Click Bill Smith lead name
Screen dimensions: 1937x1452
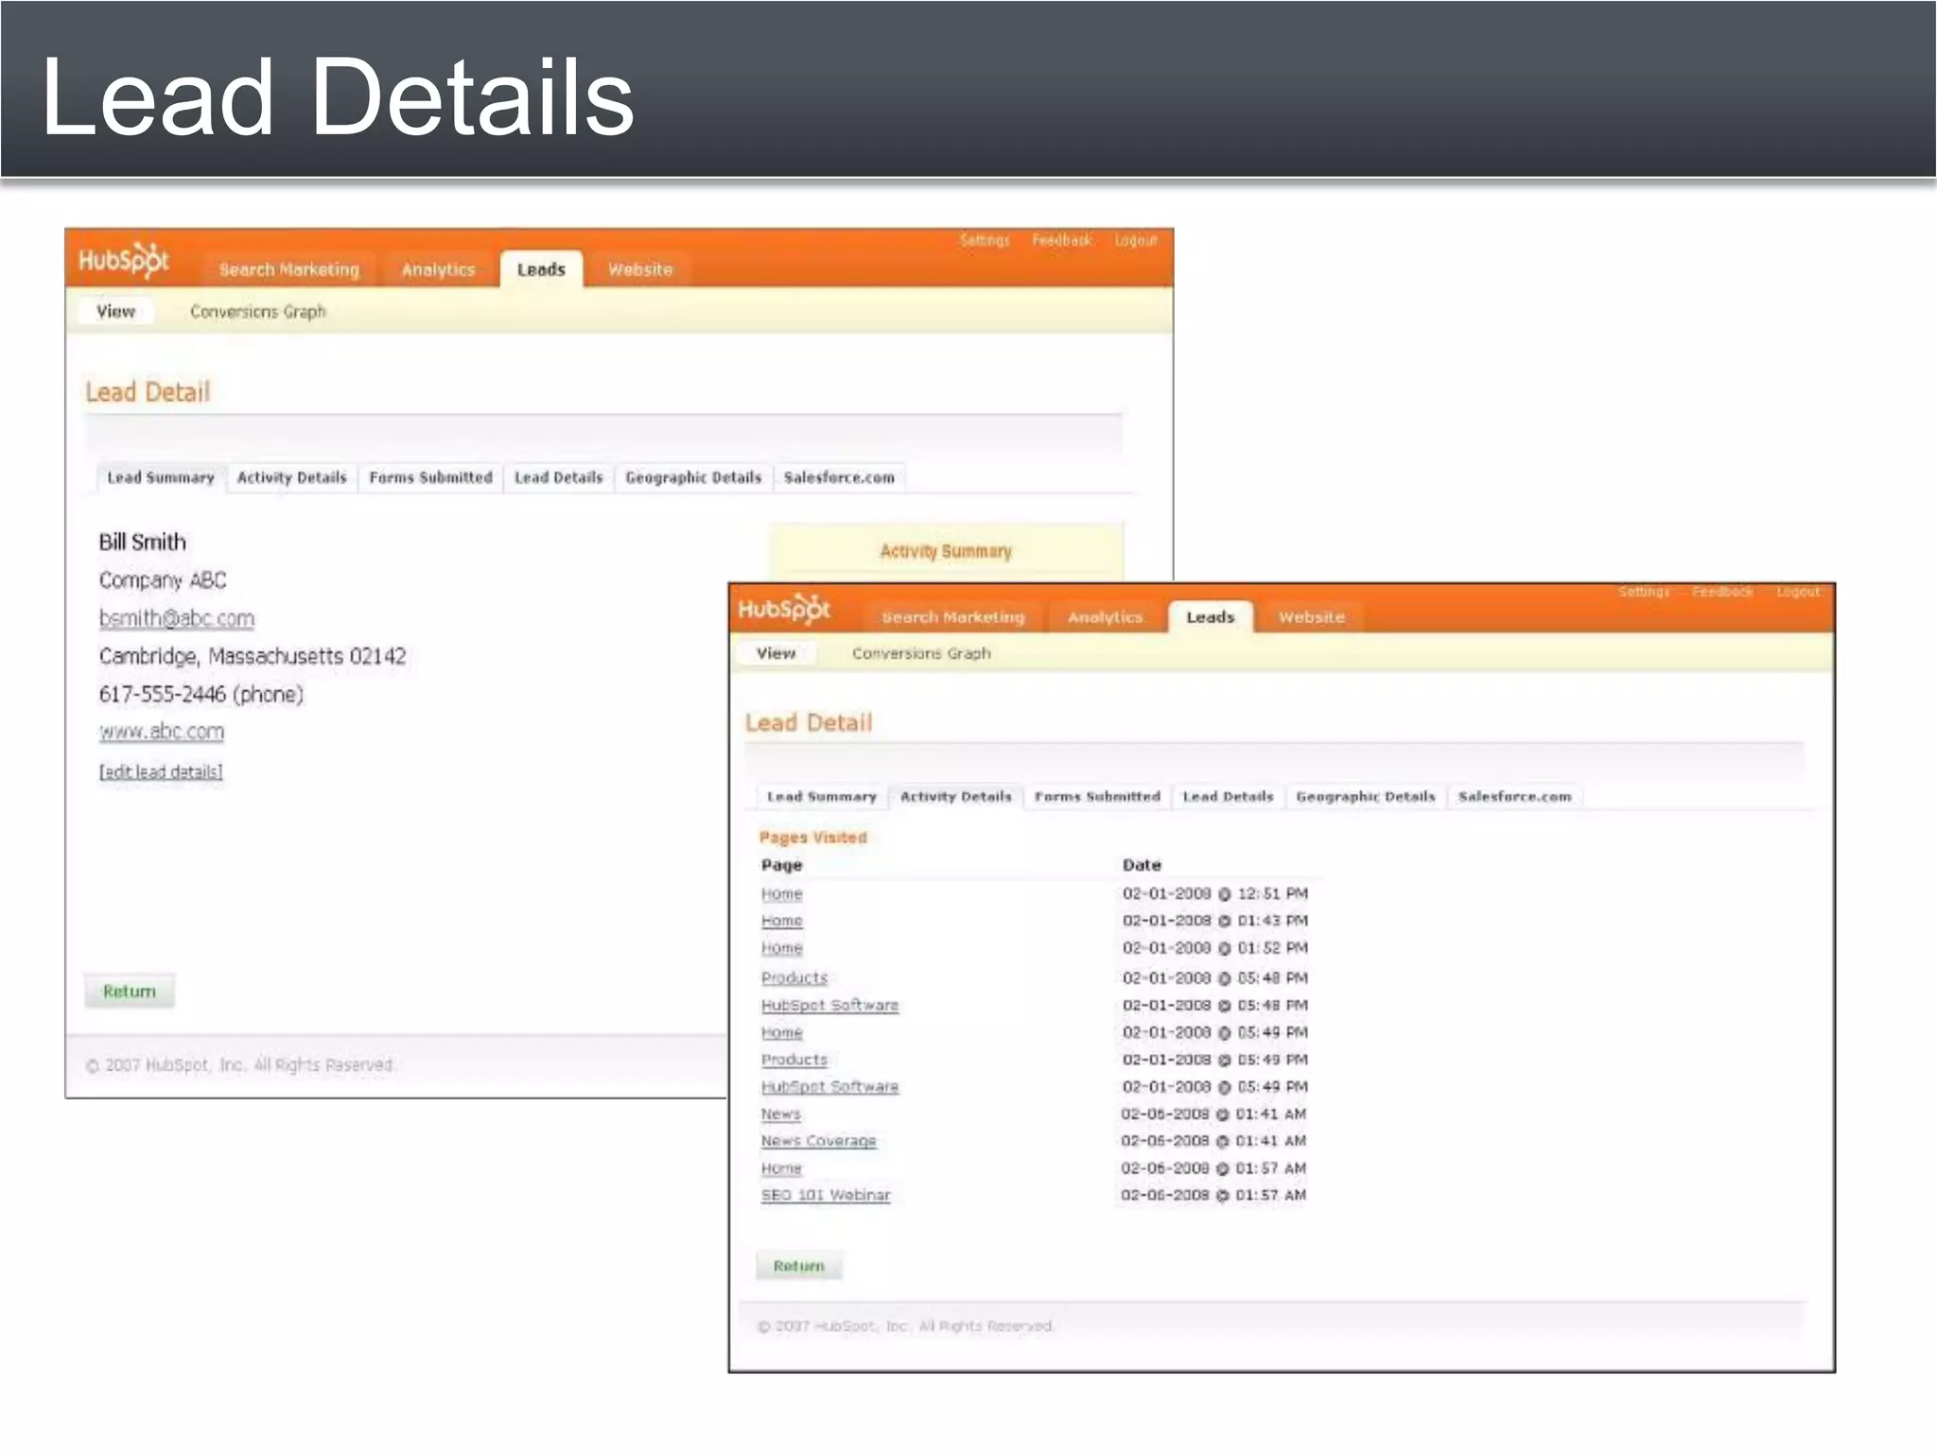pyautogui.click(x=143, y=542)
